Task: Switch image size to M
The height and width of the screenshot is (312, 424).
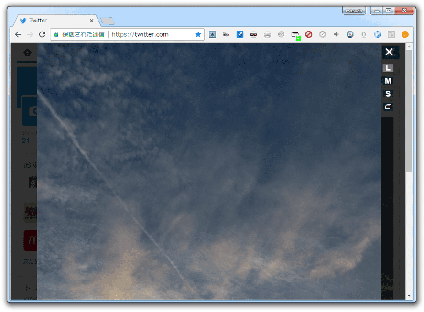Action: click(388, 81)
